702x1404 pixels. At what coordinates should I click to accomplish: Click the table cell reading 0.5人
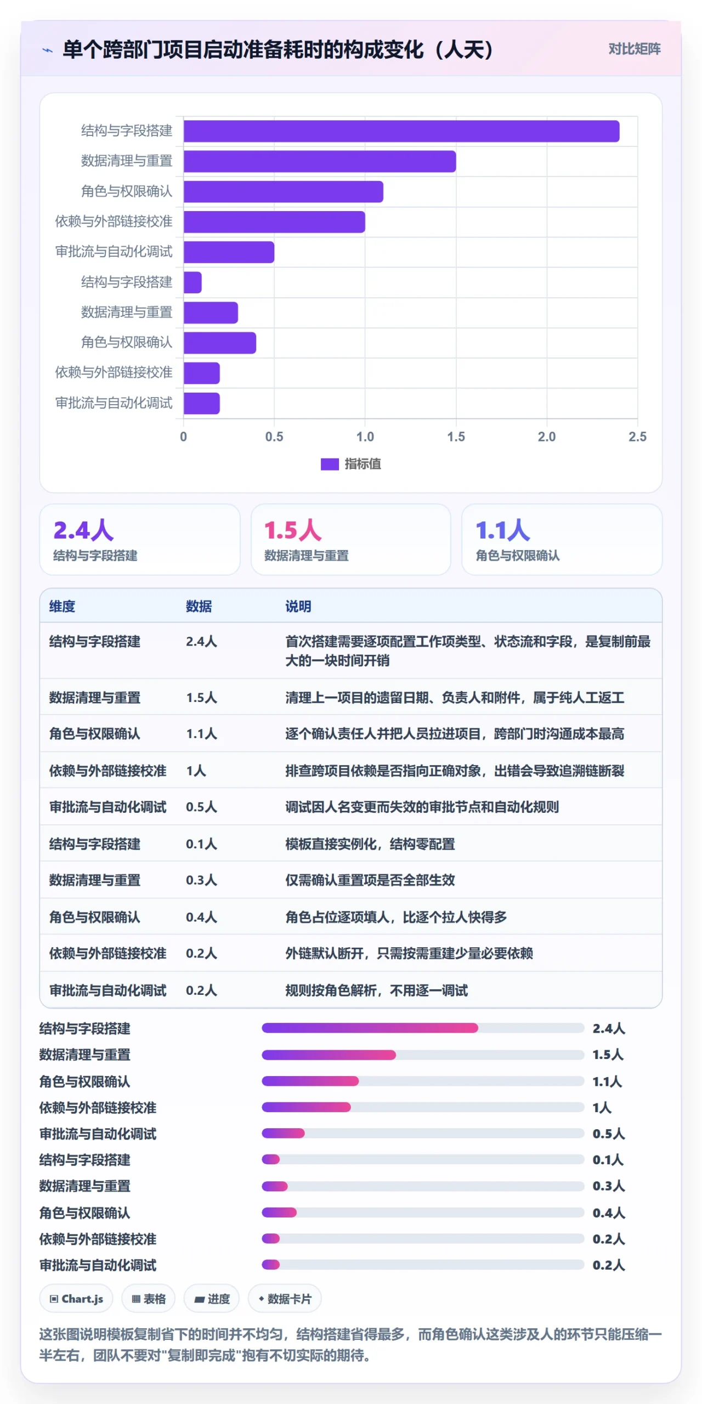(x=201, y=807)
